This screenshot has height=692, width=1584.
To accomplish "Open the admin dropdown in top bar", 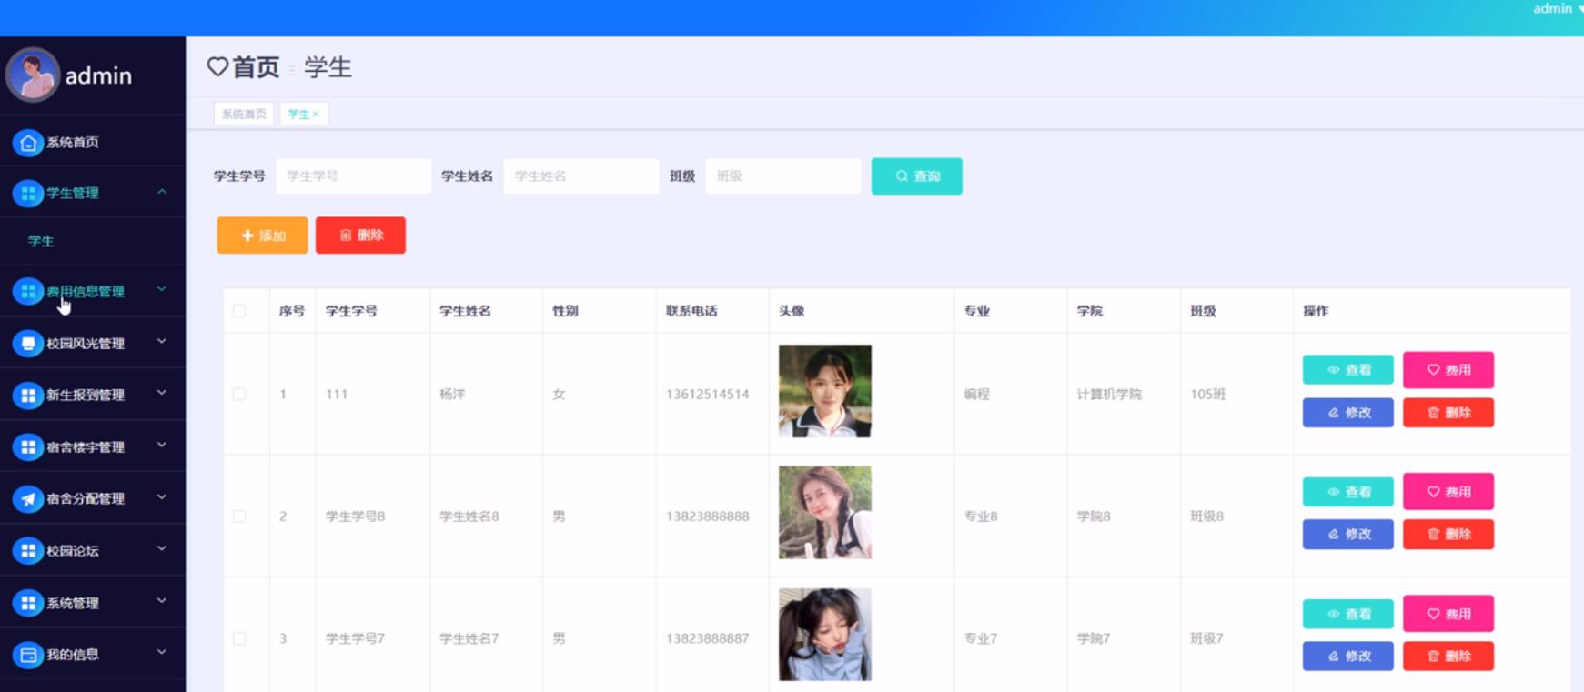I will (1558, 9).
